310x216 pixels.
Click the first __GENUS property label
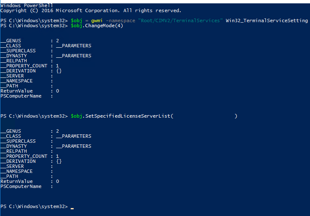11,41
